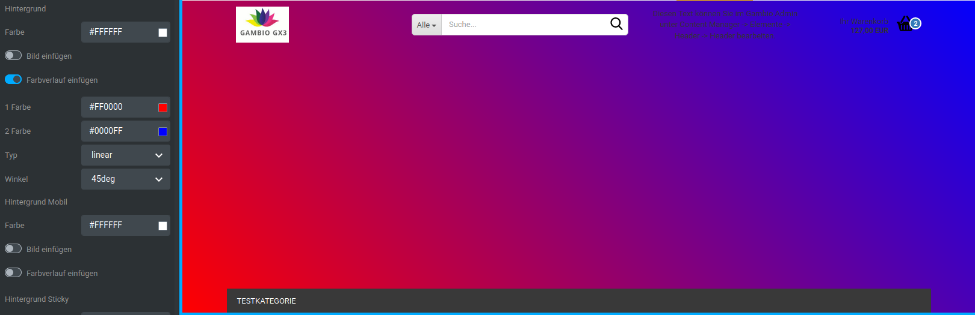Click the magnifier search icon
This screenshot has height=315, width=975.
[x=616, y=24]
